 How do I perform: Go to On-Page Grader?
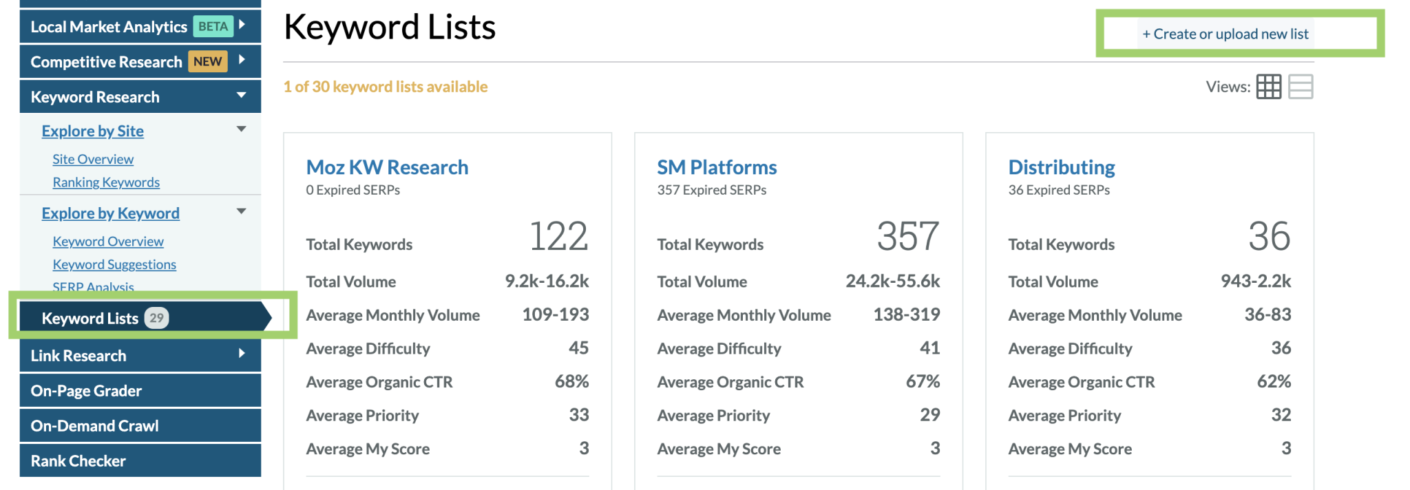point(140,390)
